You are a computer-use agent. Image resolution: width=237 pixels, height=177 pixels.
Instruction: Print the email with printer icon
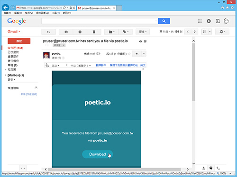140,42
